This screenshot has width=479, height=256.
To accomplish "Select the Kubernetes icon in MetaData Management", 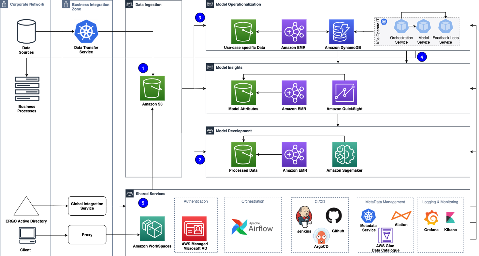I will click(x=368, y=216).
